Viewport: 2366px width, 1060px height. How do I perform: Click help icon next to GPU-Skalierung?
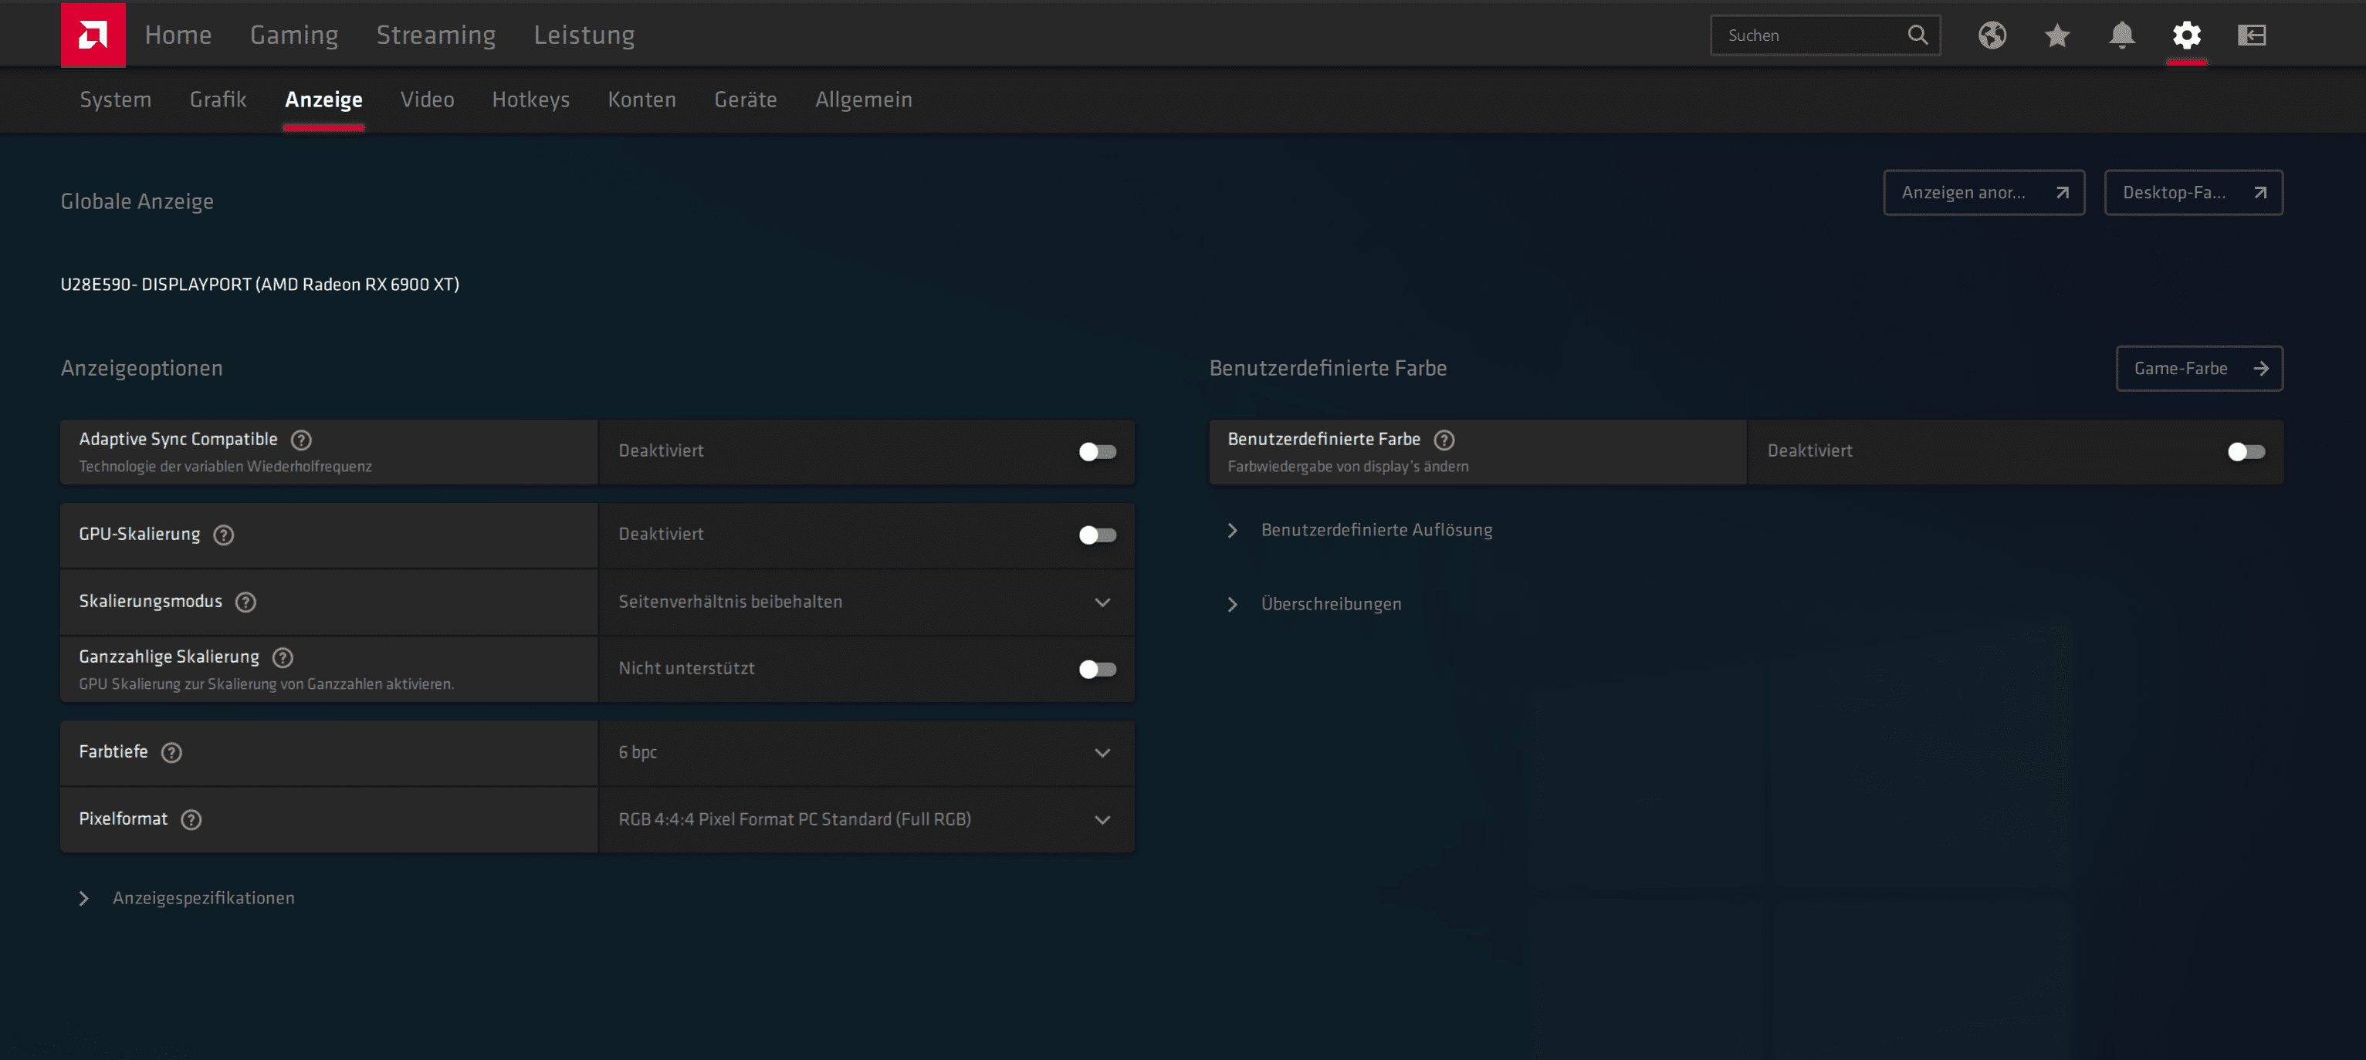pos(223,535)
